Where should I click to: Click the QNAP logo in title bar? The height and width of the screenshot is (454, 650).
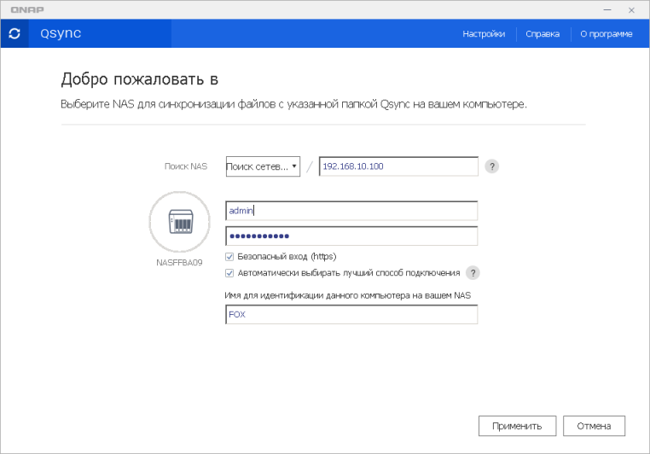[x=27, y=9]
